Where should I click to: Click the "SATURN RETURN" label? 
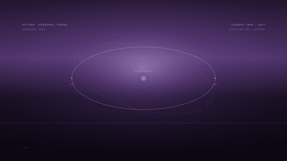coord(143,71)
